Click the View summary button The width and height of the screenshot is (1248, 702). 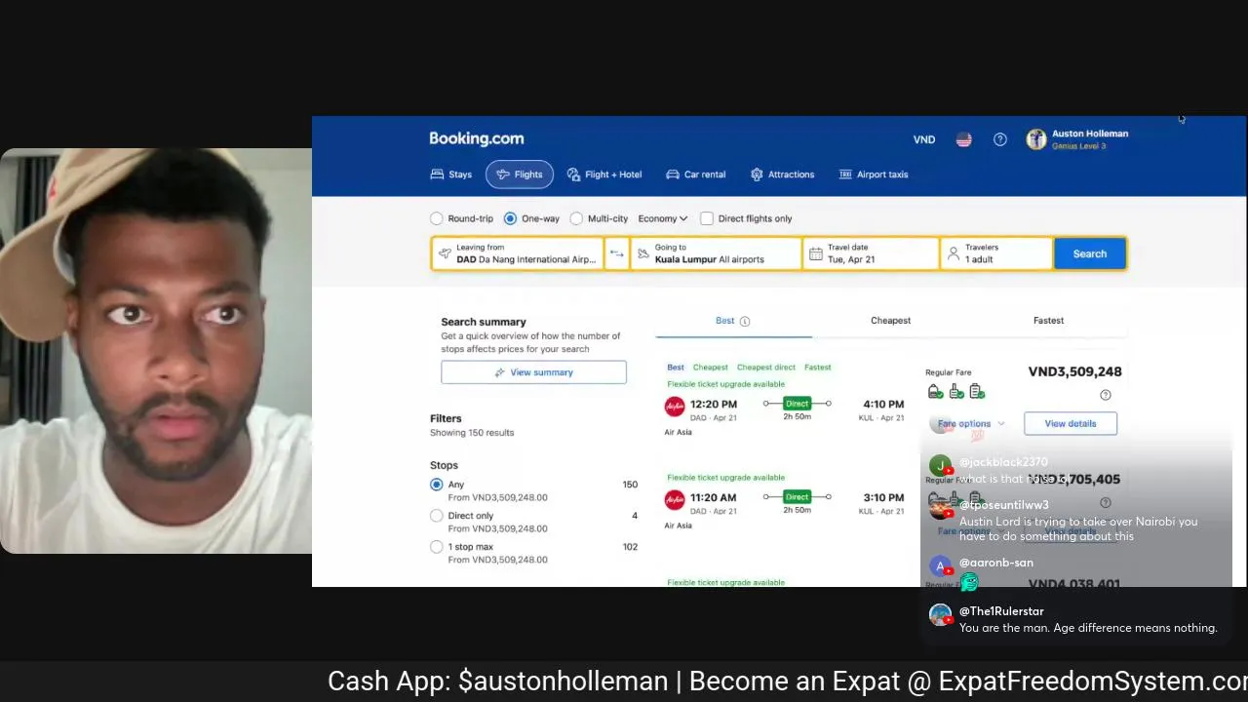[x=533, y=372]
